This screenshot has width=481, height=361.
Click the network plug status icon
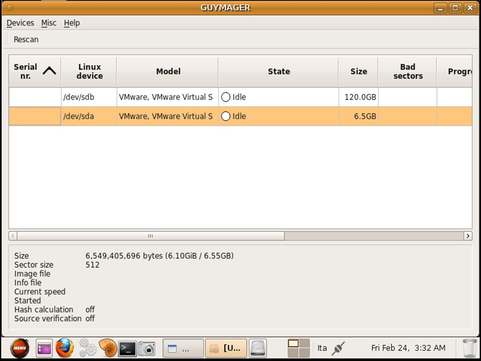338,348
